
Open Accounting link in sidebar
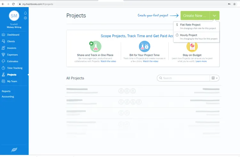8,97
